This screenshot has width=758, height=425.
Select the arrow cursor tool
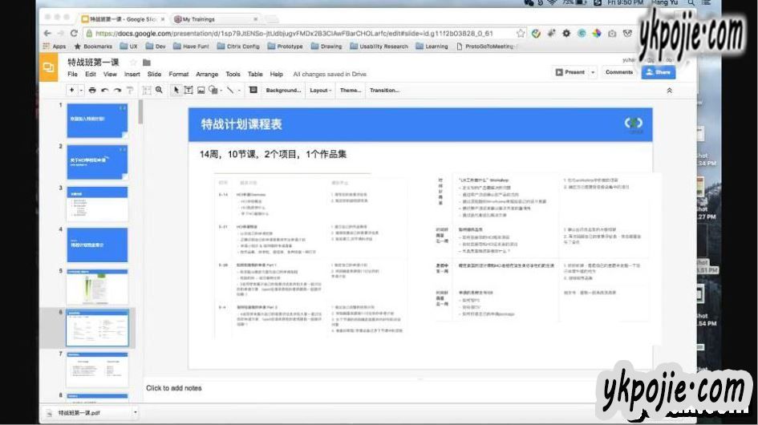click(x=176, y=91)
